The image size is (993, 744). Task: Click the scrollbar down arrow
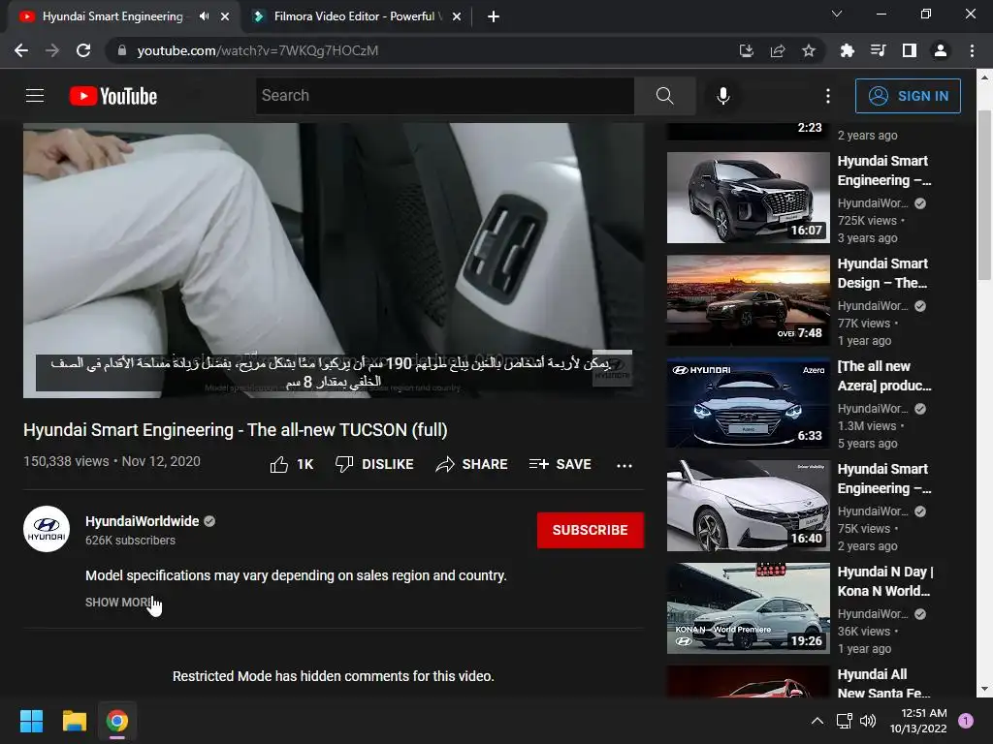pos(984,689)
